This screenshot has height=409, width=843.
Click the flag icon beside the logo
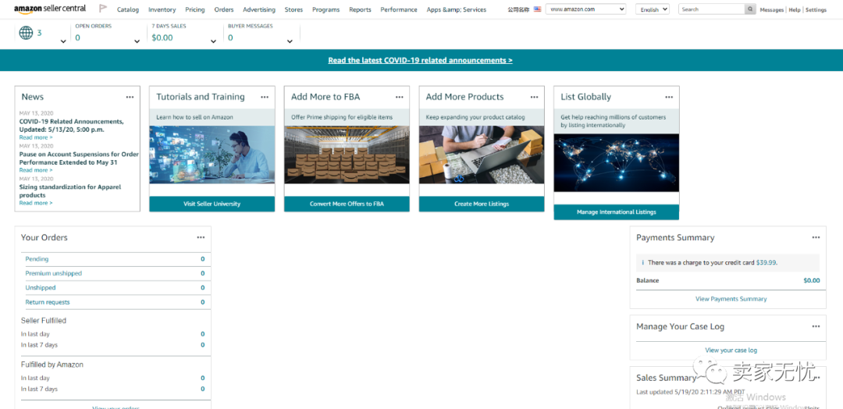click(x=103, y=9)
